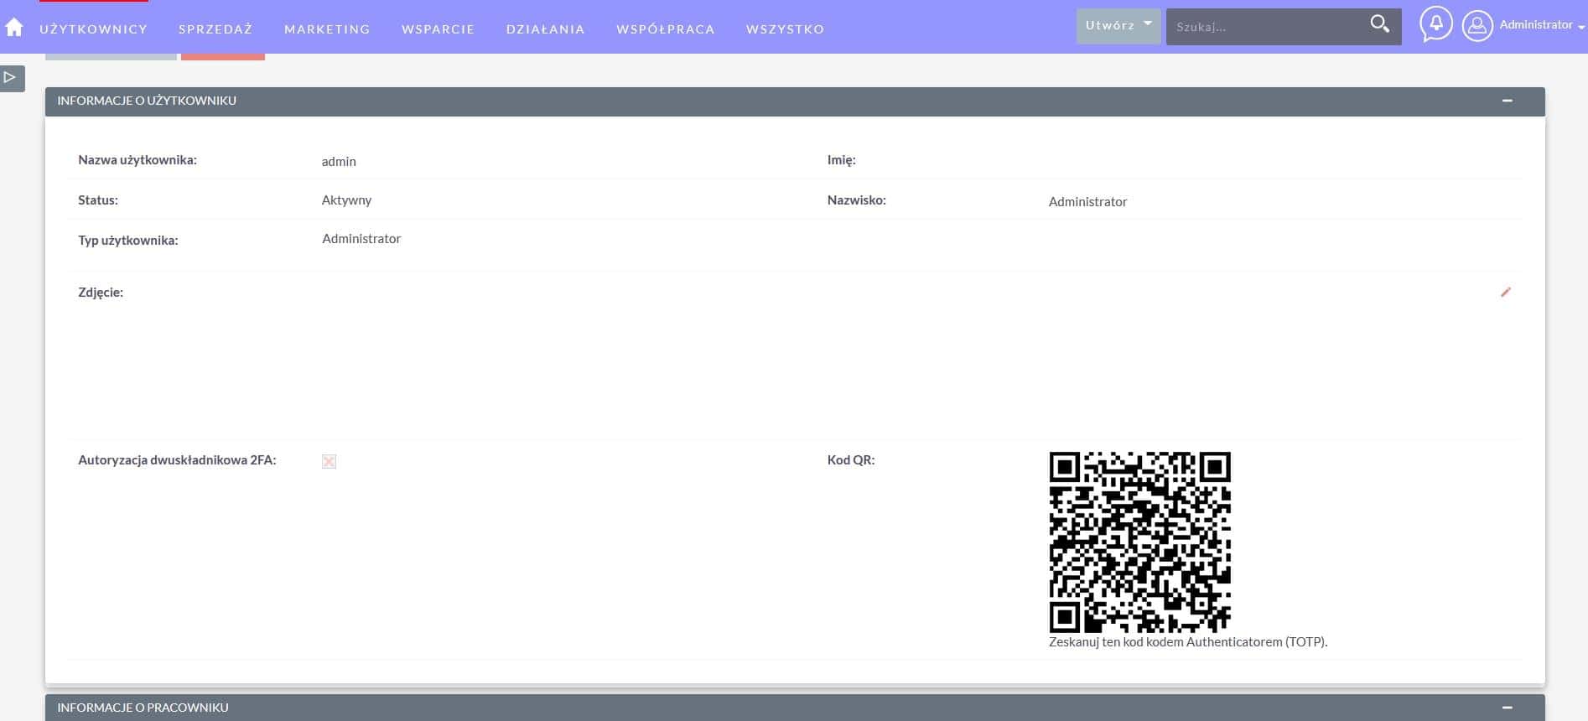
Task: Collapse the Informacje o pracowniku panel
Action: tap(1507, 708)
